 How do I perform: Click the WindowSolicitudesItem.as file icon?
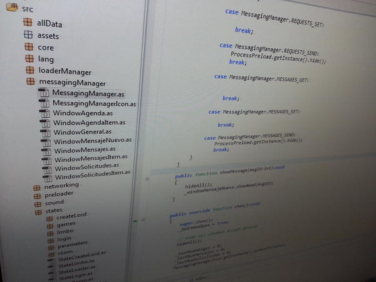pos(48,178)
